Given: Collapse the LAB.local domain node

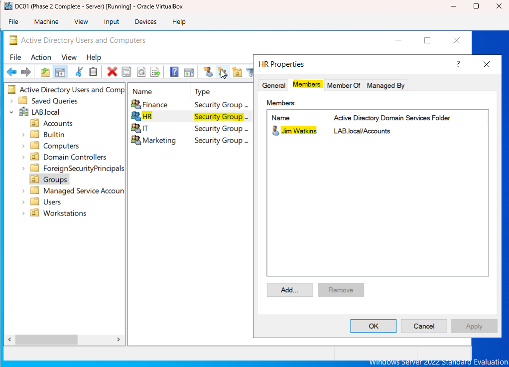Looking at the screenshot, I should click(11, 112).
